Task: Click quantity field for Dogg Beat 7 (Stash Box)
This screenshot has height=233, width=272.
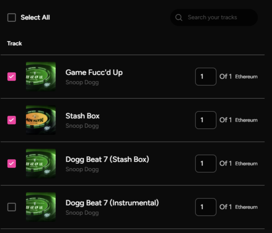Action: coord(206,163)
